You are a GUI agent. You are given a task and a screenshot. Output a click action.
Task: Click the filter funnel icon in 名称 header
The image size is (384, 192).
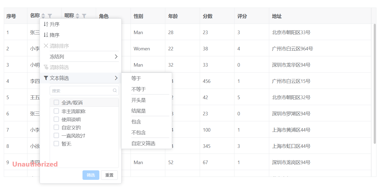(x=50, y=16)
